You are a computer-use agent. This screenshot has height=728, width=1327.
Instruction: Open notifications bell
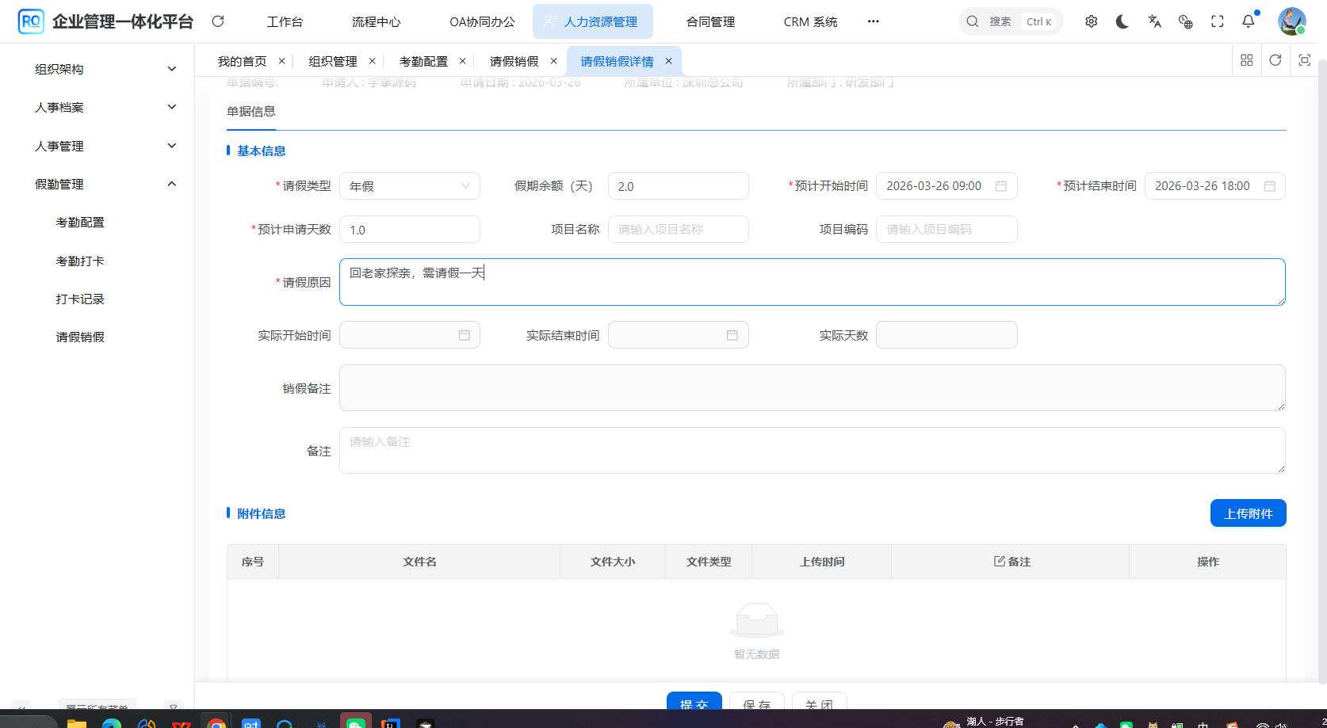pyautogui.click(x=1249, y=21)
